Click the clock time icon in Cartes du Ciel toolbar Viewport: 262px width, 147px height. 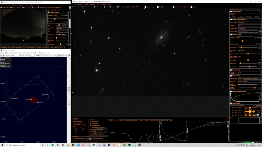click(x=21, y=55)
